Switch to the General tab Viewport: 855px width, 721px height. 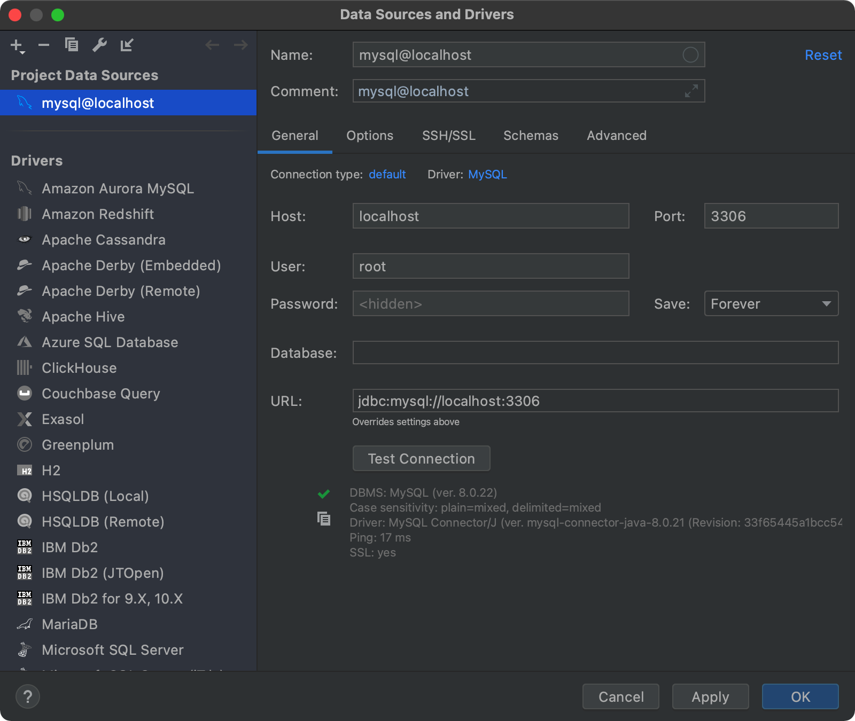[295, 136]
